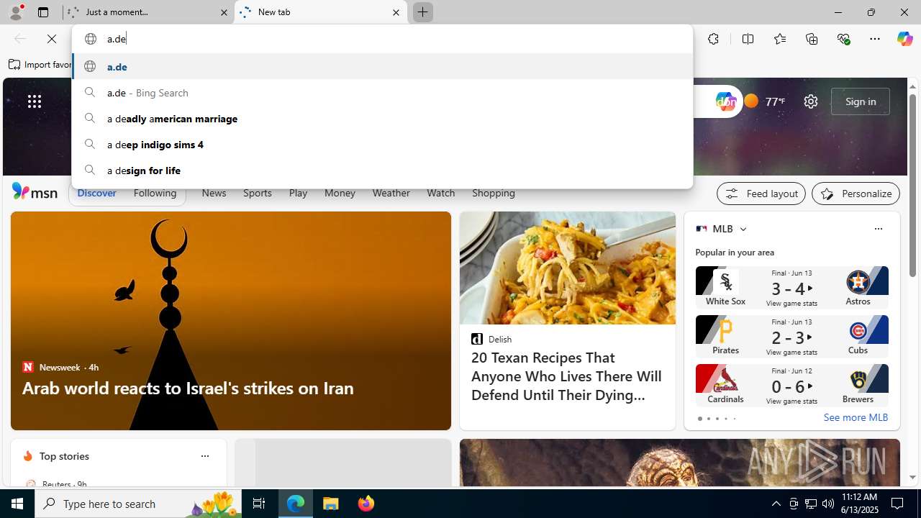This screenshot has height=518, width=921.
Task: Choose 'a.de - Bing Search' suggestion
Action: coord(382,92)
